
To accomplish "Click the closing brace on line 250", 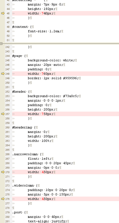I will click(x=29, y=83).
